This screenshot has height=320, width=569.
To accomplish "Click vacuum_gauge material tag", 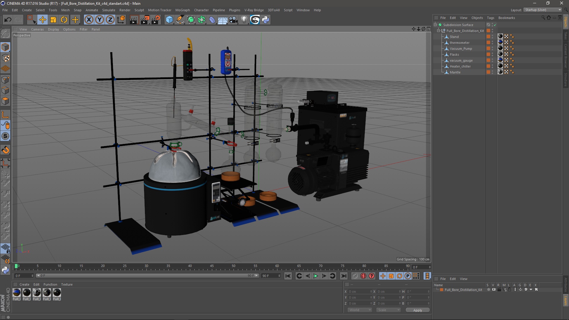I will coord(500,60).
